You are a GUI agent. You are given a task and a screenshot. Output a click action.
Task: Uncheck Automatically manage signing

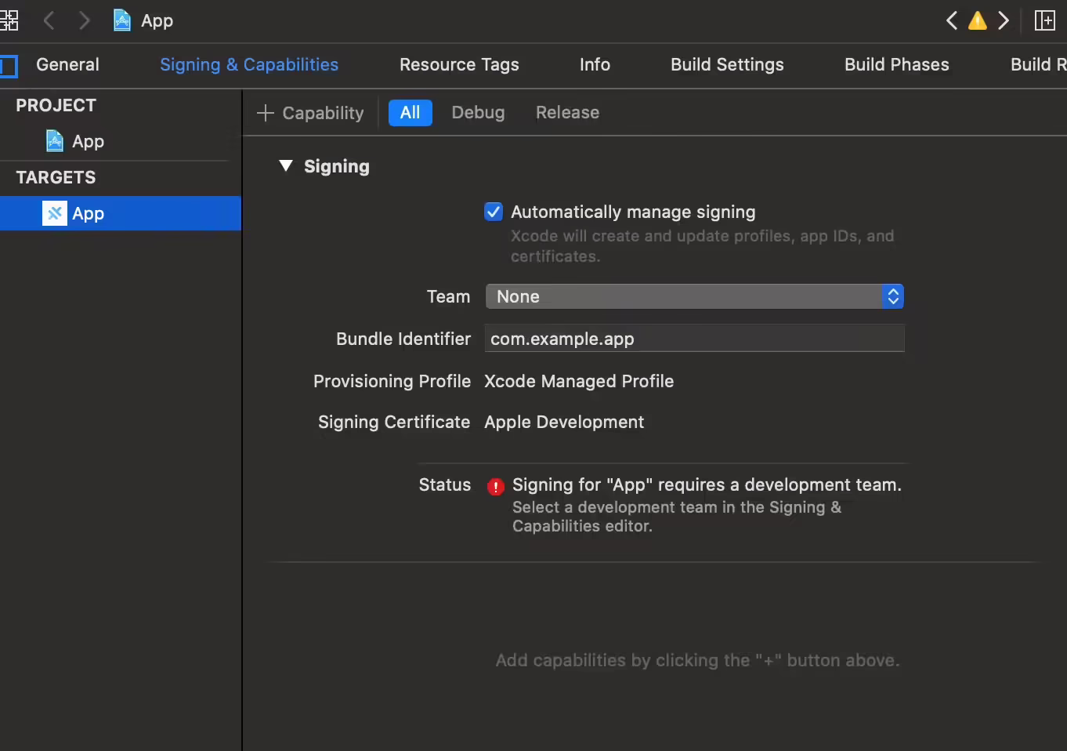pyautogui.click(x=494, y=212)
